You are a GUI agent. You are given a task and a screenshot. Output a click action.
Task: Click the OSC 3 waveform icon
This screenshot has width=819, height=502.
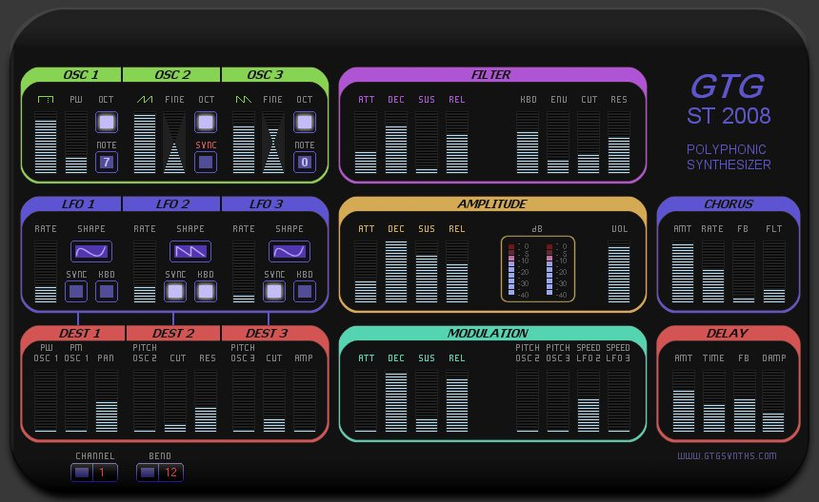244,99
